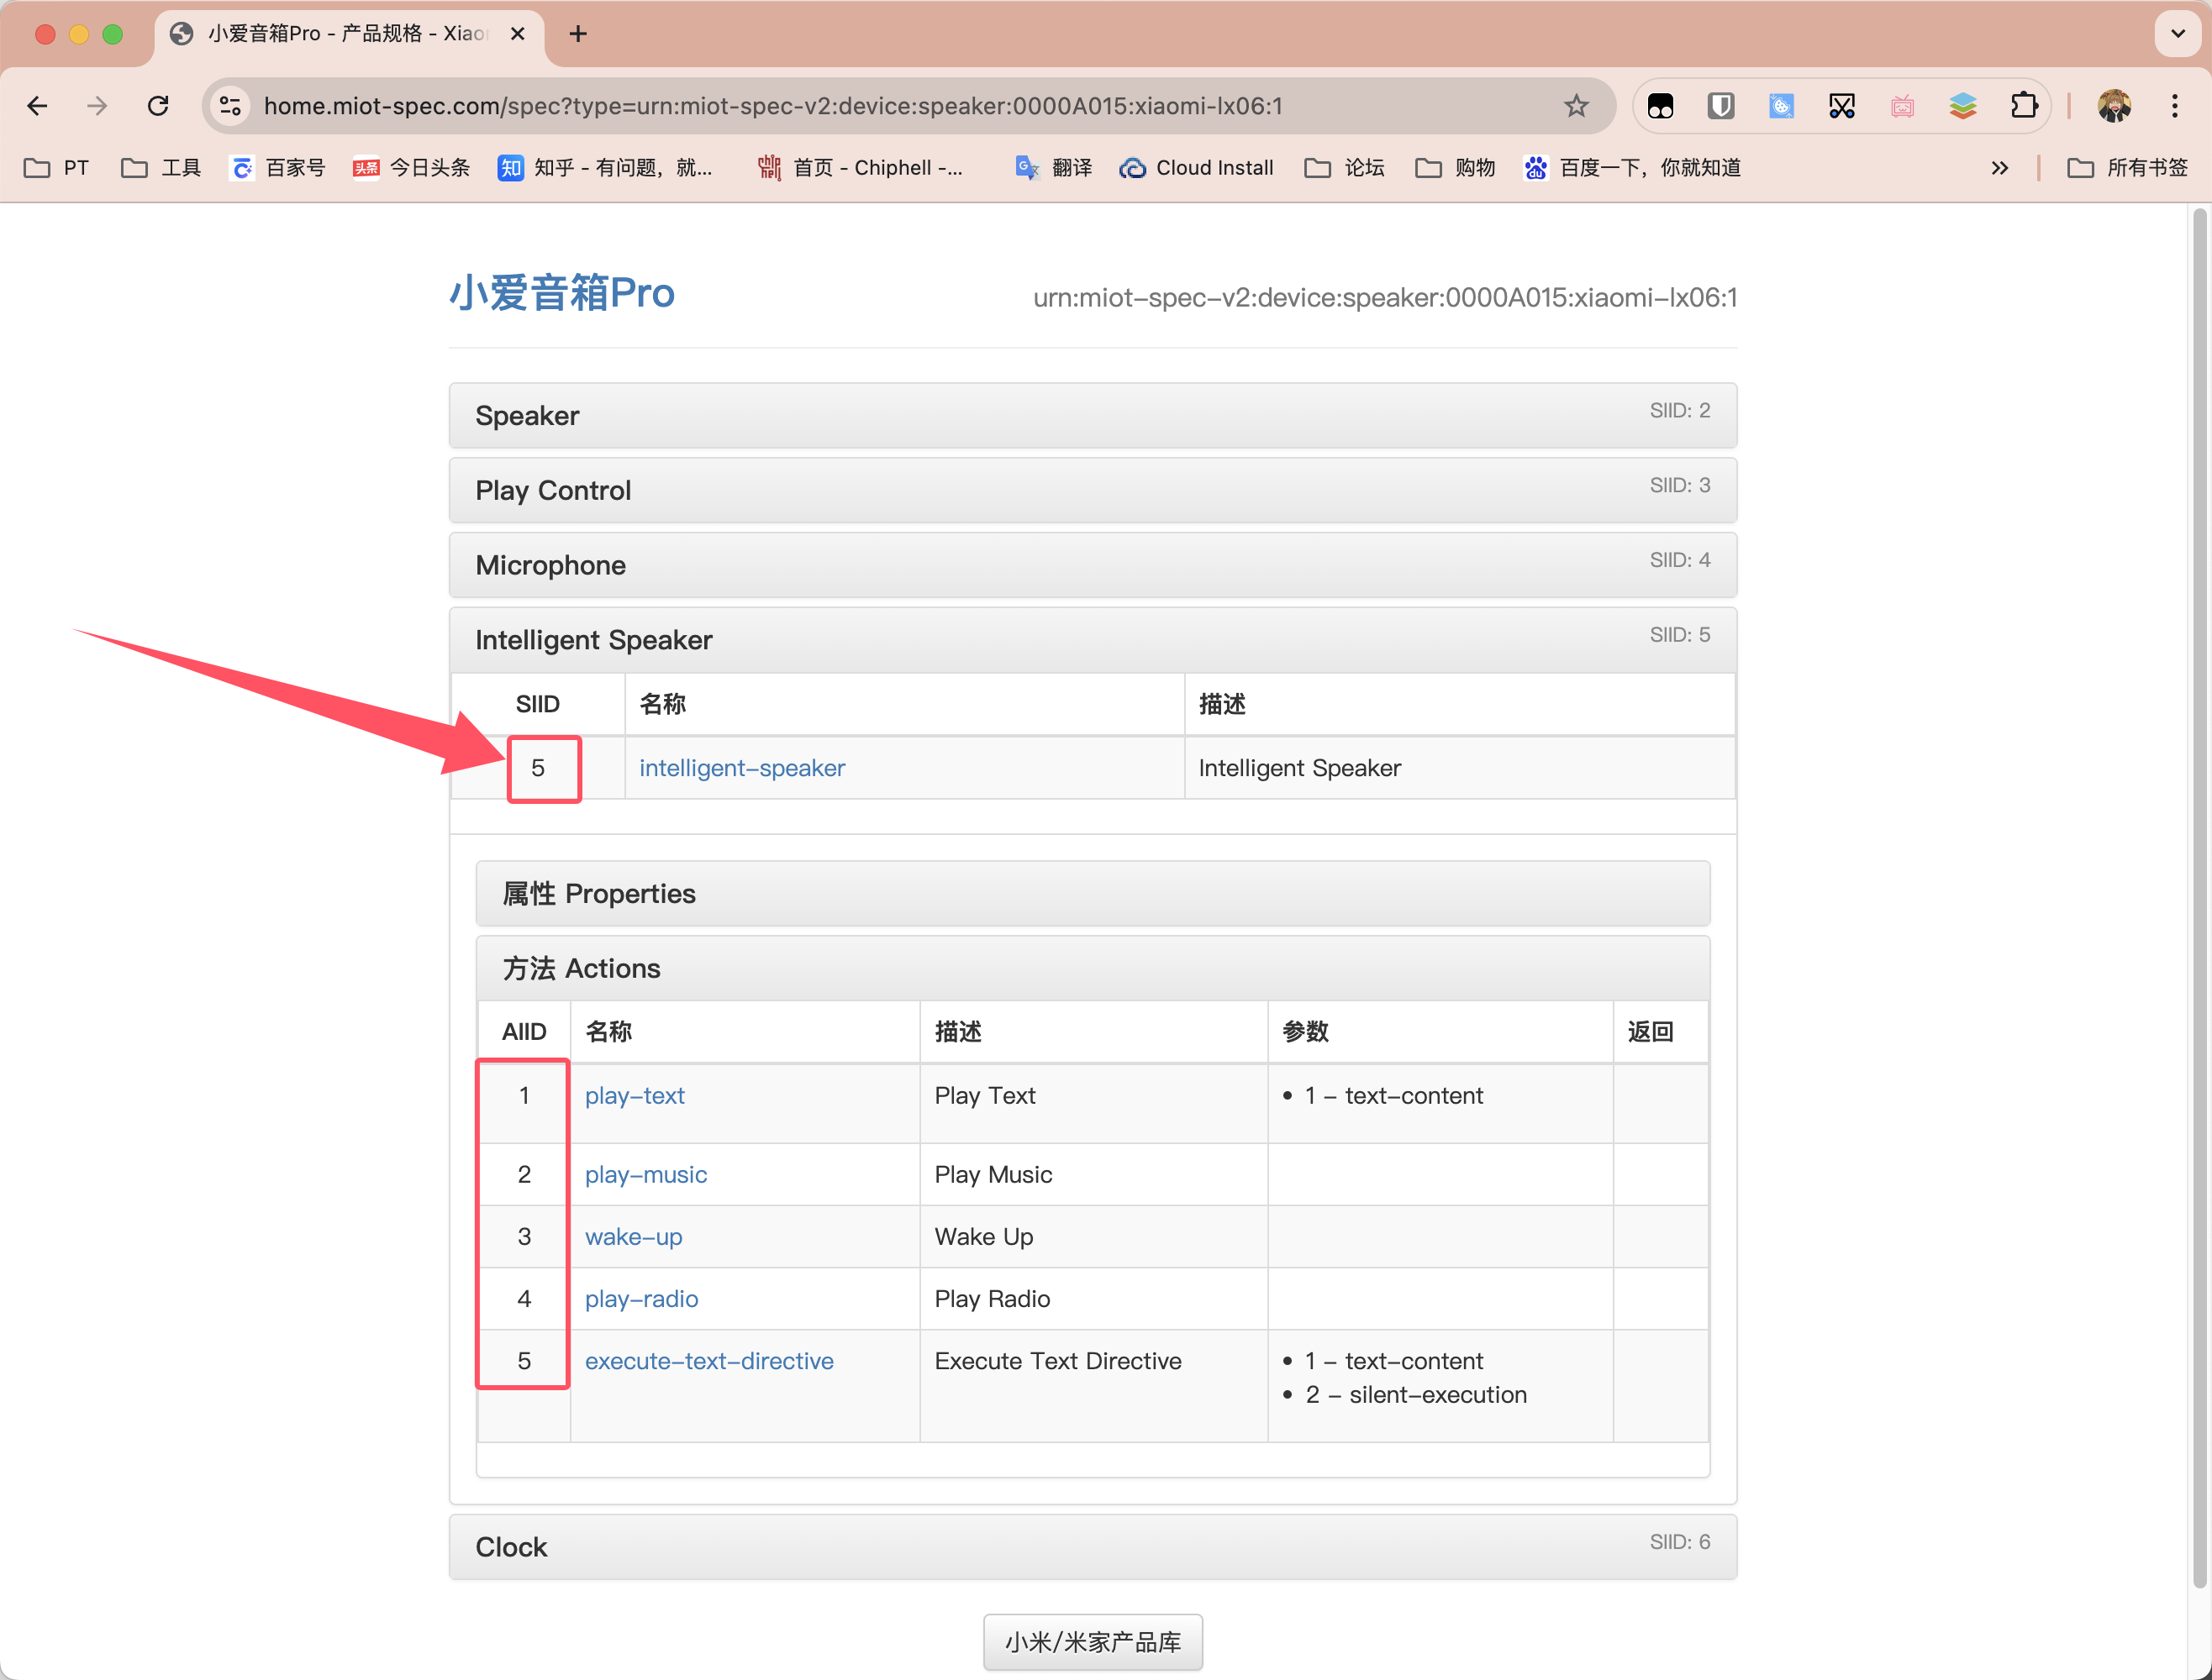This screenshot has height=1680, width=2212.
Task: Open the tab search dropdown arrow
Action: point(2178,34)
